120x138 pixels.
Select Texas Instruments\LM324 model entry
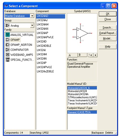[x=82, y=104]
